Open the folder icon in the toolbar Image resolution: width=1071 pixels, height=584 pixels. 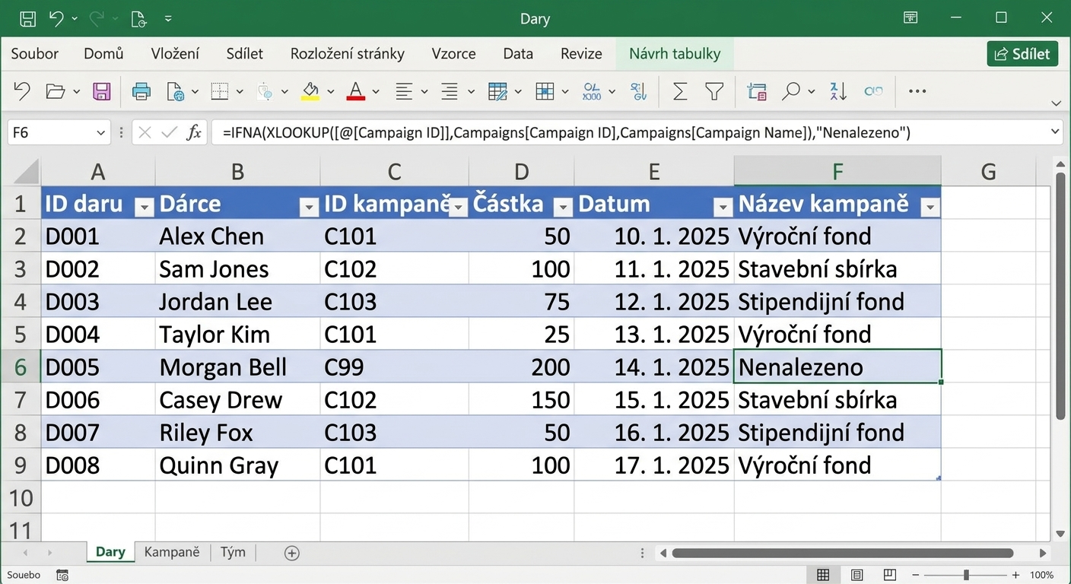click(55, 92)
